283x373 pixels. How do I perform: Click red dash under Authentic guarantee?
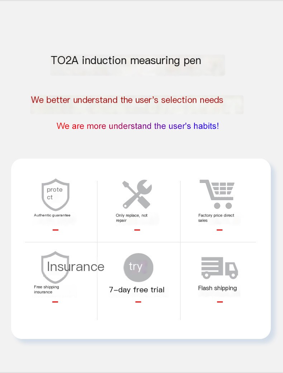[56, 230]
